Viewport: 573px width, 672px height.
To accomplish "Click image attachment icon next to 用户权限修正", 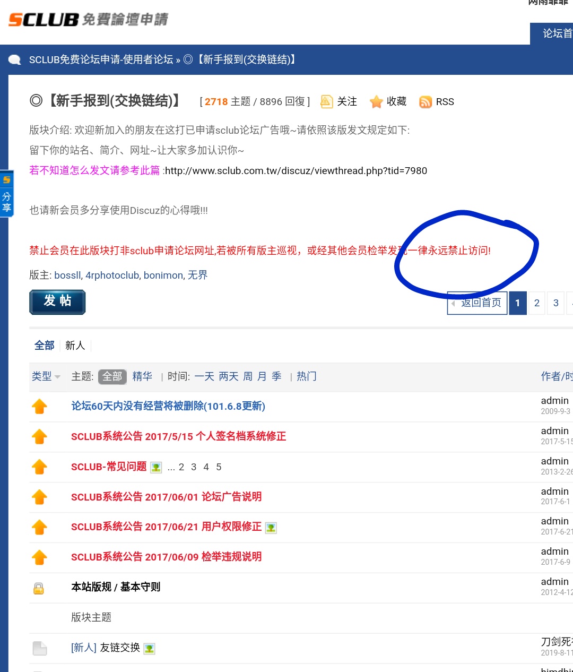I will click(271, 528).
